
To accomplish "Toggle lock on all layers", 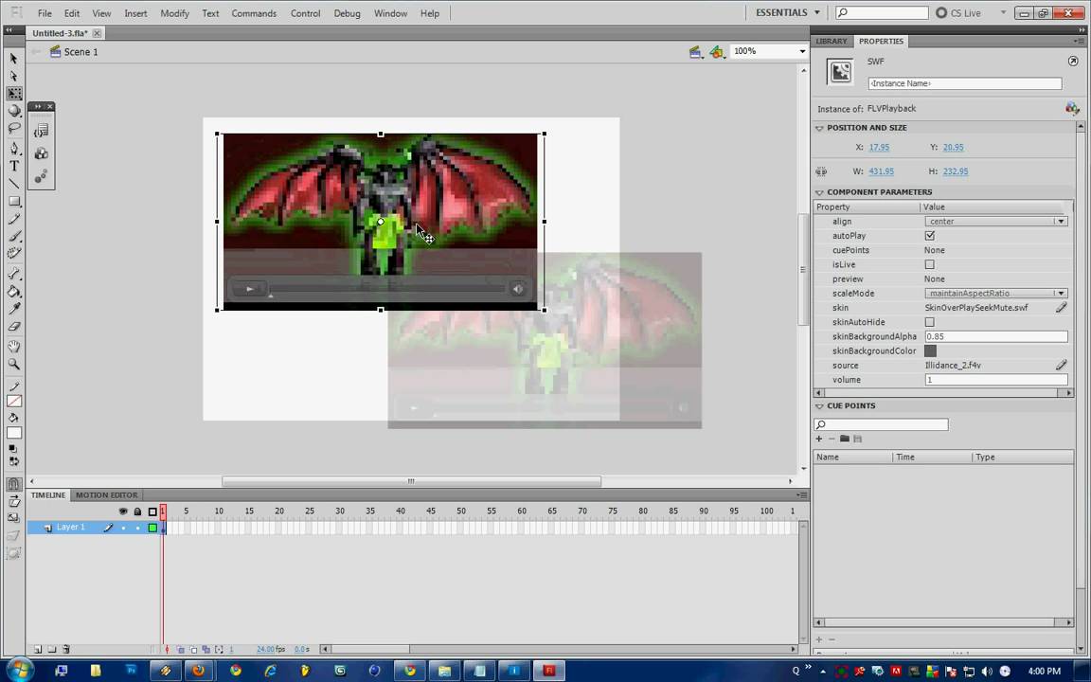I will (137, 511).
